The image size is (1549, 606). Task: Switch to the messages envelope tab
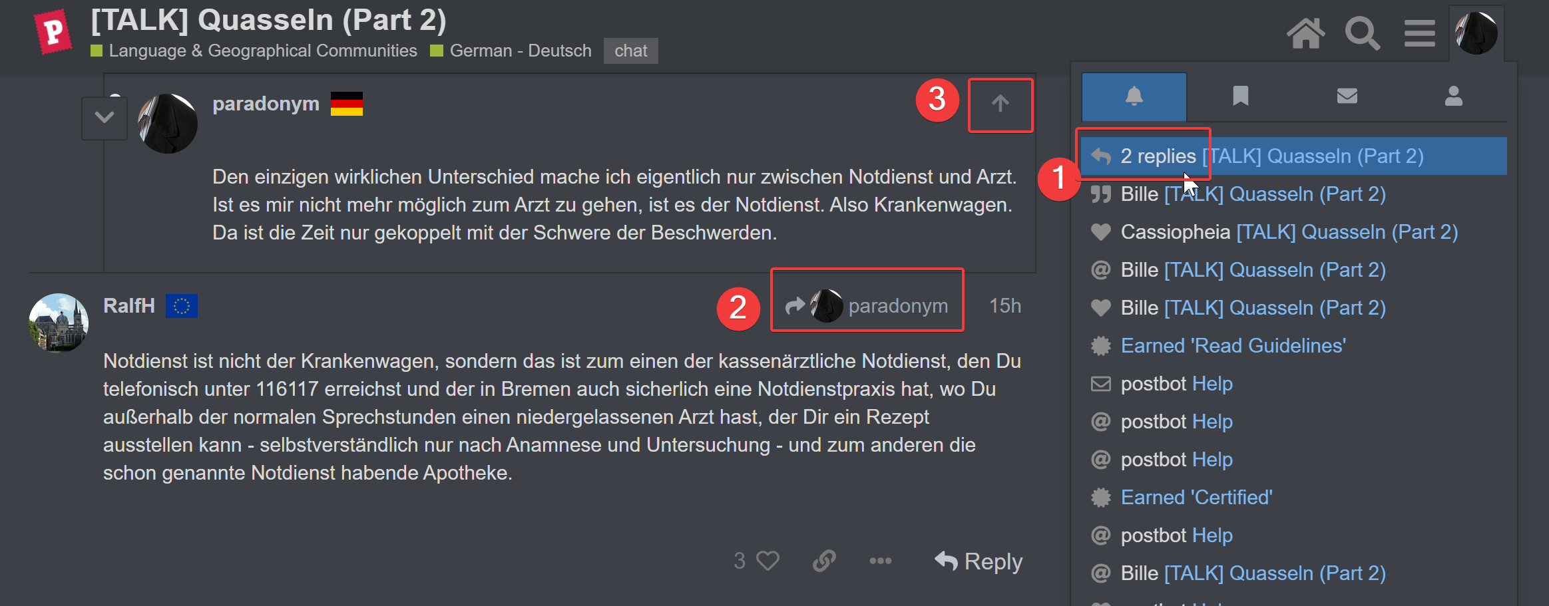(x=1347, y=96)
